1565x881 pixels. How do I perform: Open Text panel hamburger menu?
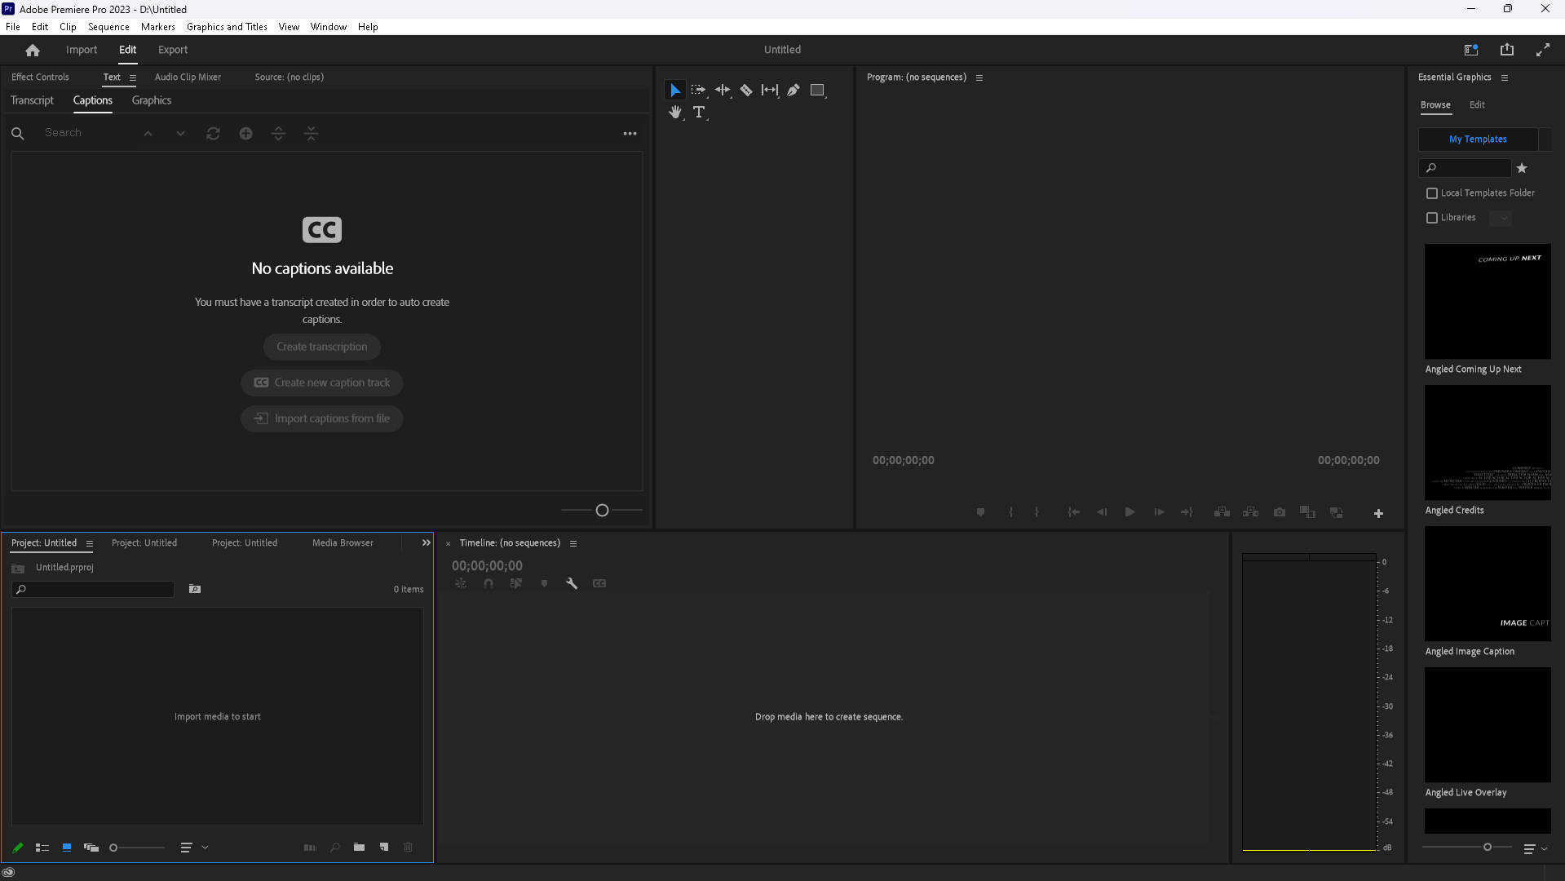(133, 78)
